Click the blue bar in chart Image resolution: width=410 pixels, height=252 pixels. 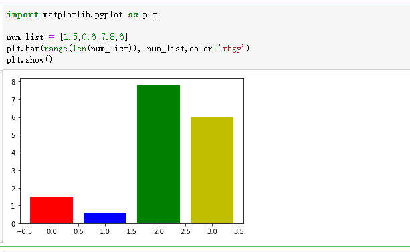click(x=105, y=218)
